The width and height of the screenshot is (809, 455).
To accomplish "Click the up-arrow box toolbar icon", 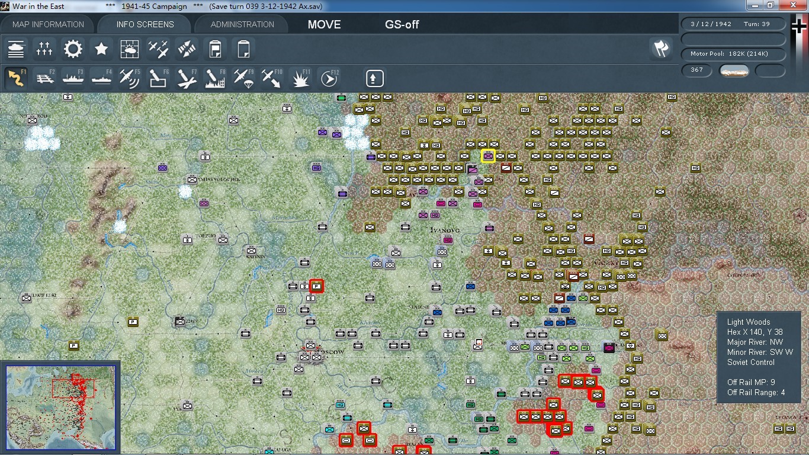I will pyautogui.click(x=374, y=78).
